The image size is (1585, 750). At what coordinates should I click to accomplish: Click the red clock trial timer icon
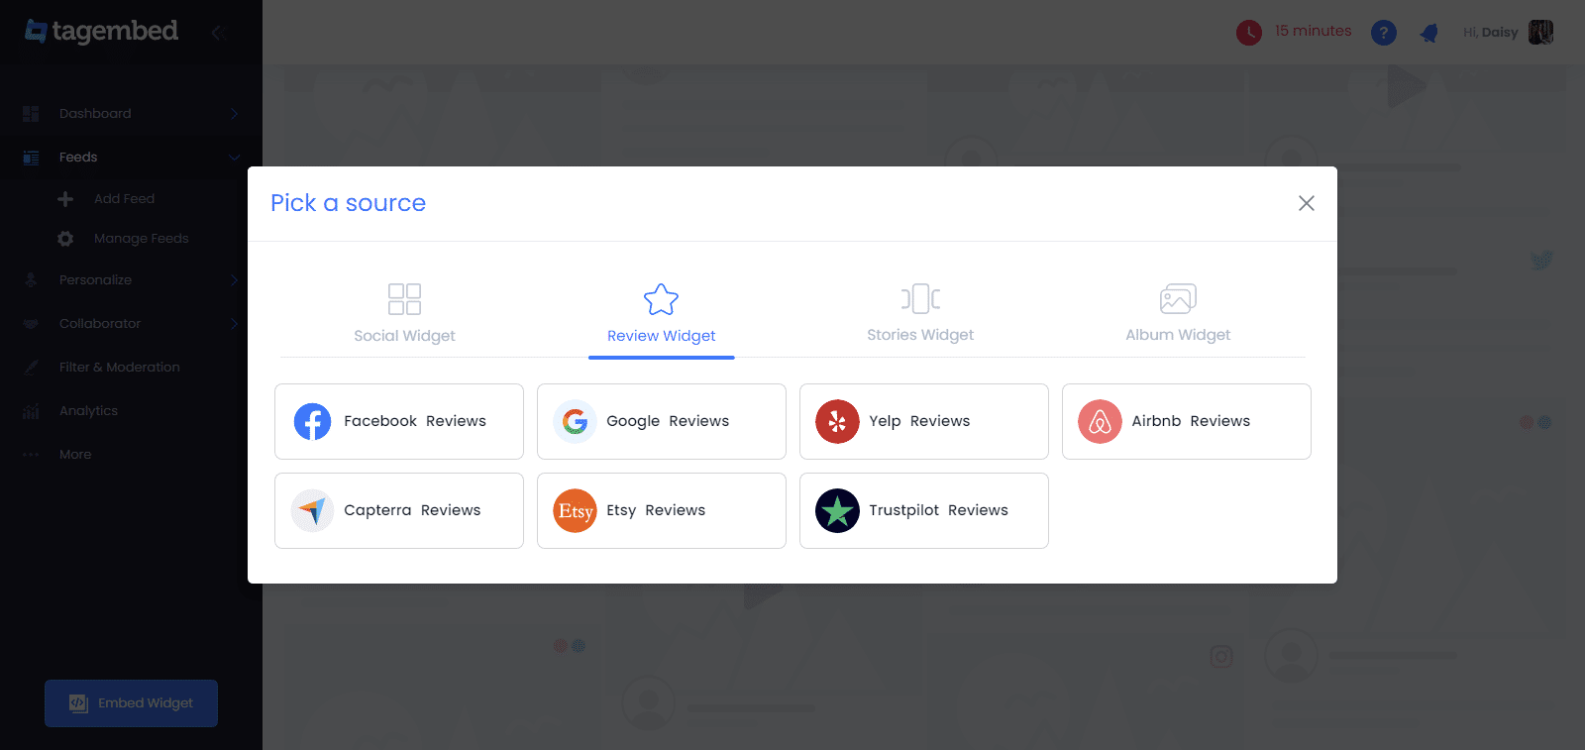[1249, 33]
